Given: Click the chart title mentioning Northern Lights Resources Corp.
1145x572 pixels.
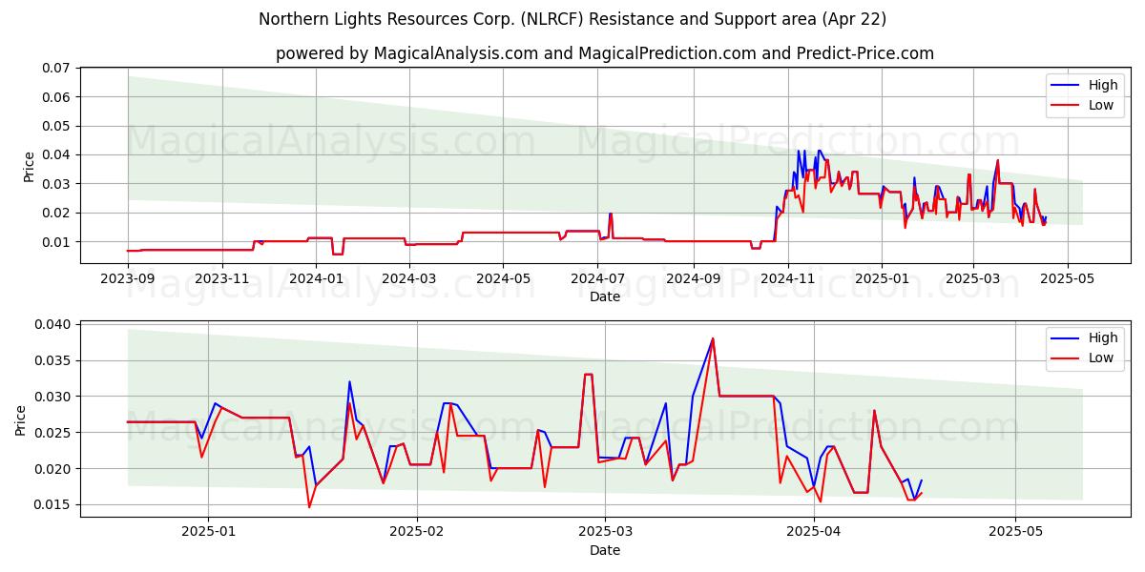Looking at the screenshot, I should (572, 19).
